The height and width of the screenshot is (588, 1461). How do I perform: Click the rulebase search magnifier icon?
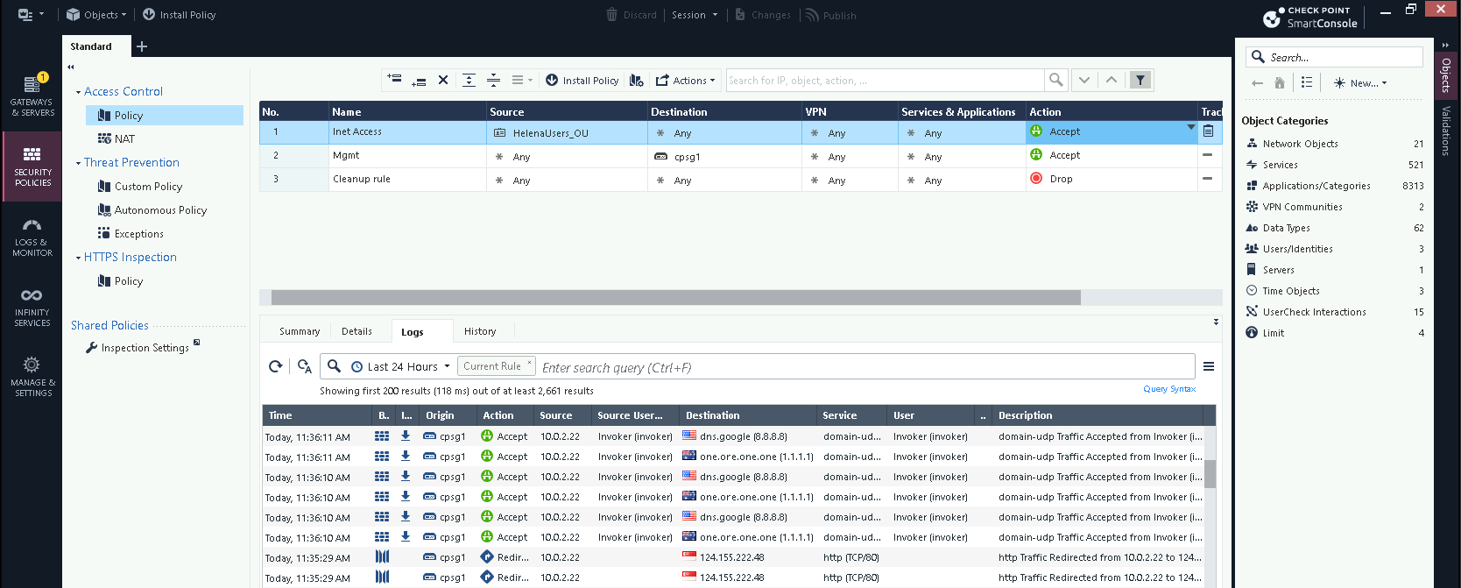[x=1056, y=81]
